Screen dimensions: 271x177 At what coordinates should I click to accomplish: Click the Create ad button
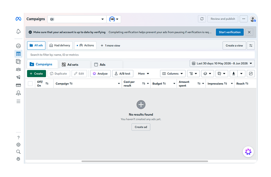point(141,127)
